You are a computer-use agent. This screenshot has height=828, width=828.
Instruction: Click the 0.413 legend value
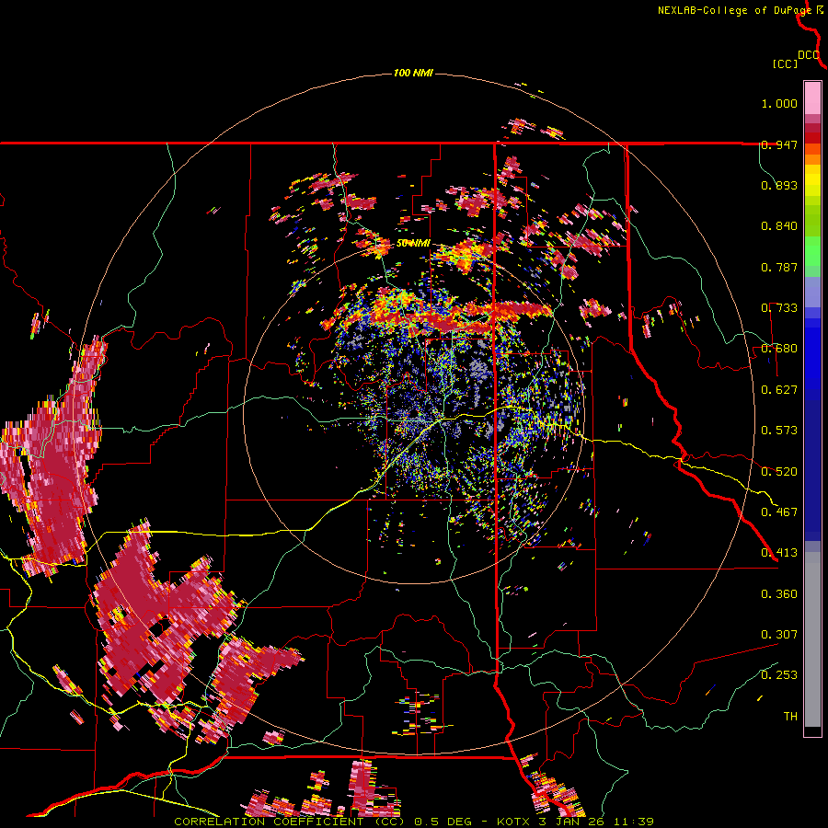[x=779, y=553]
